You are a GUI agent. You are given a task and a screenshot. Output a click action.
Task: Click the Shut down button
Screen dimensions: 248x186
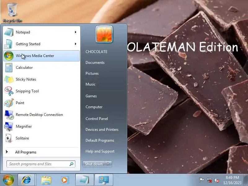coord(94,164)
